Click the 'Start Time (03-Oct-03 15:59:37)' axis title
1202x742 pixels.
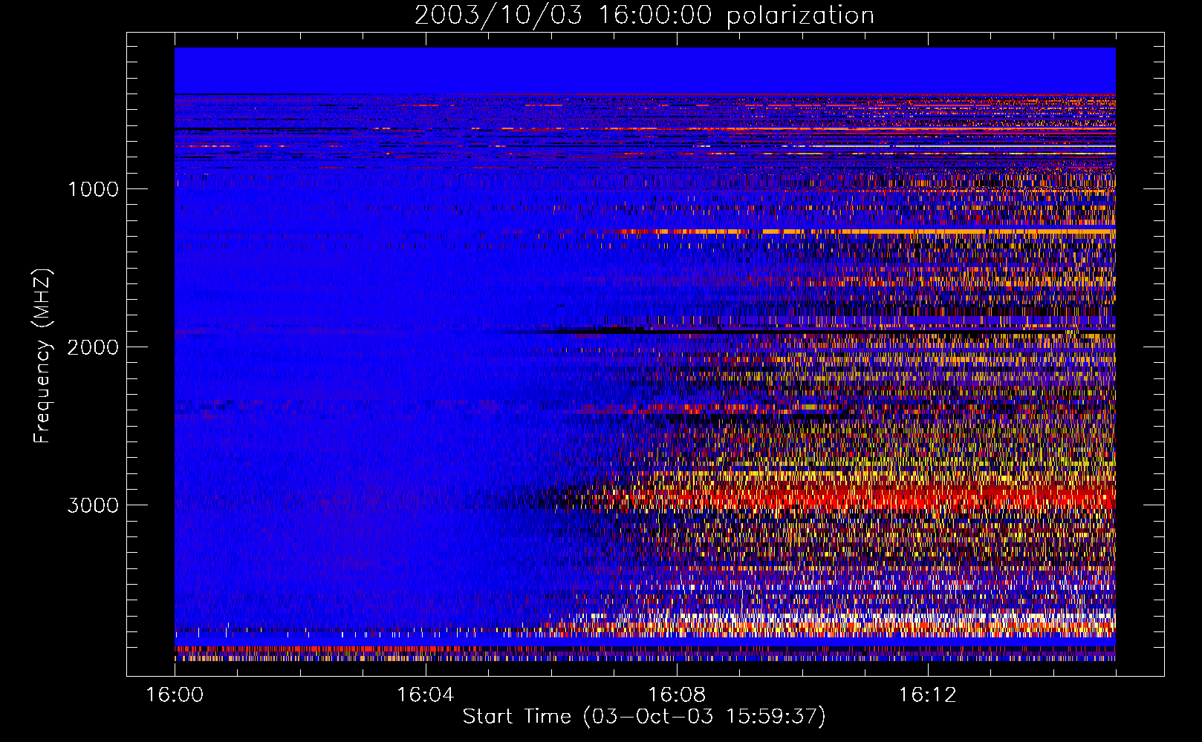pos(644,717)
